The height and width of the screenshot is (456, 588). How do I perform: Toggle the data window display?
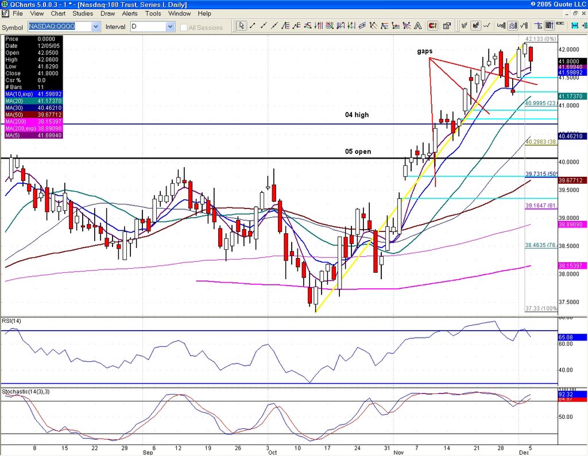tap(550, 25)
